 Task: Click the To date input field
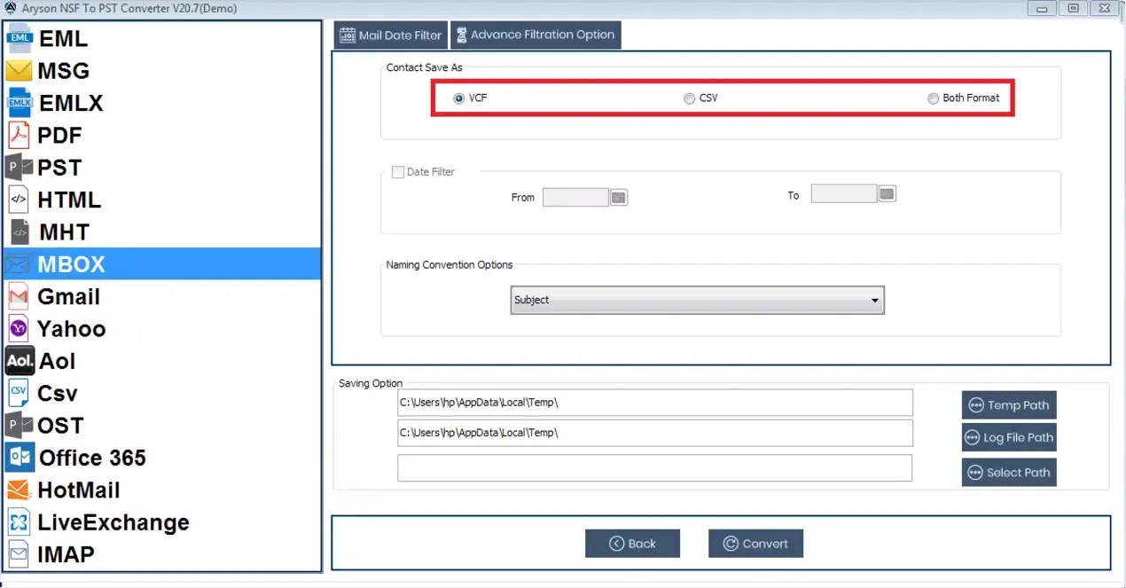[x=844, y=193]
